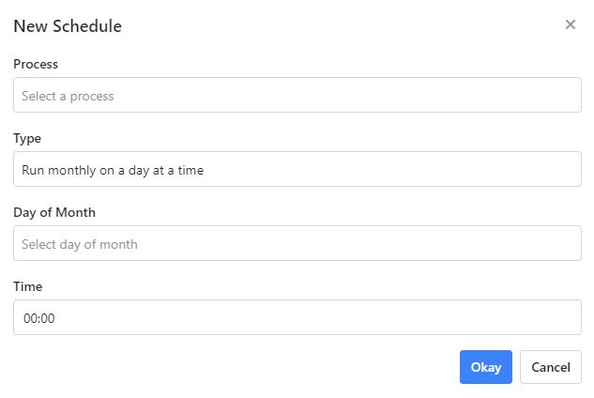594x398 pixels.
Task: Click the Type field label
Action: click(x=27, y=138)
